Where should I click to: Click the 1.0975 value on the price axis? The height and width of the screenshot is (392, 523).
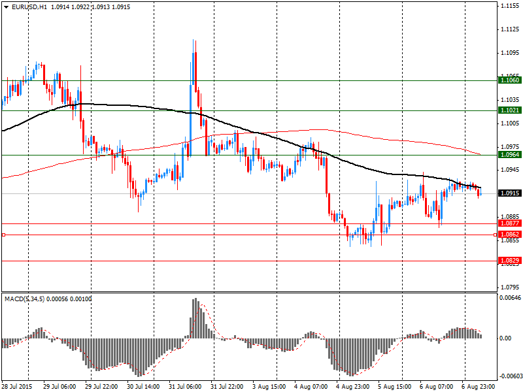click(510, 146)
